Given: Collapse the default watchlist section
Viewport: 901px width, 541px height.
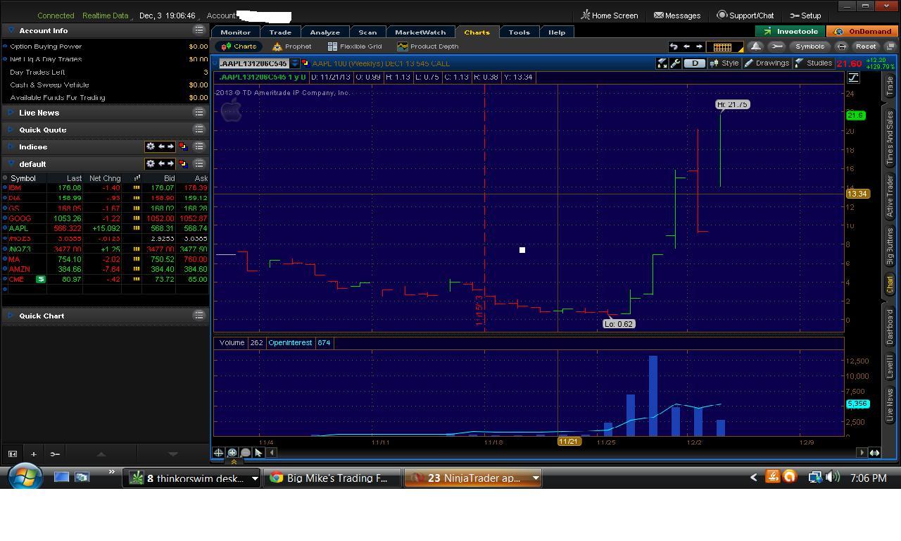Looking at the screenshot, I should point(11,163).
